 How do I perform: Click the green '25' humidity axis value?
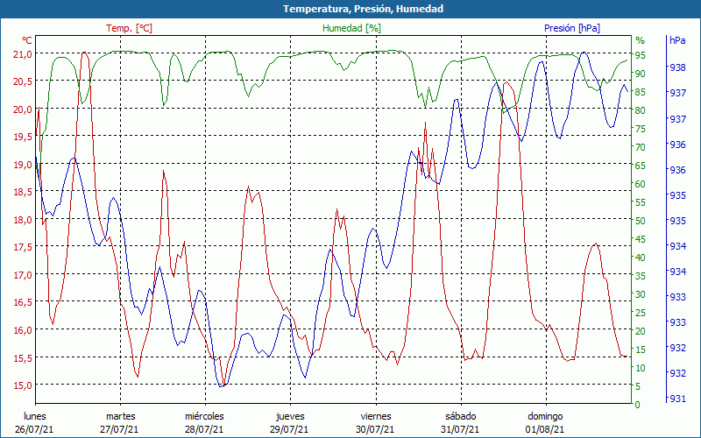pos(641,313)
